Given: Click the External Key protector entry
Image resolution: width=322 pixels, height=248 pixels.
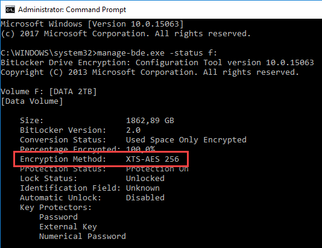Looking at the screenshot, I should pyautogui.click(x=68, y=227).
